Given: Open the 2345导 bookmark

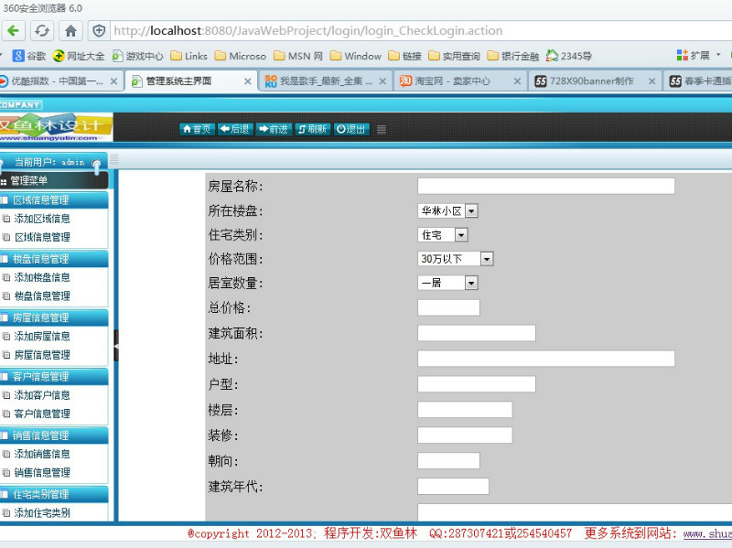Looking at the screenshot, I should (x=568, y=56).
